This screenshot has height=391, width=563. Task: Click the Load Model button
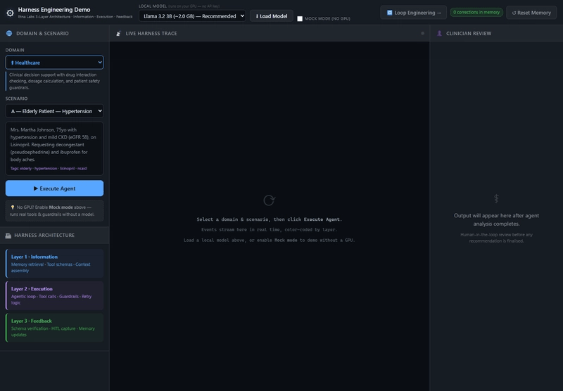[x=272, y=16]
